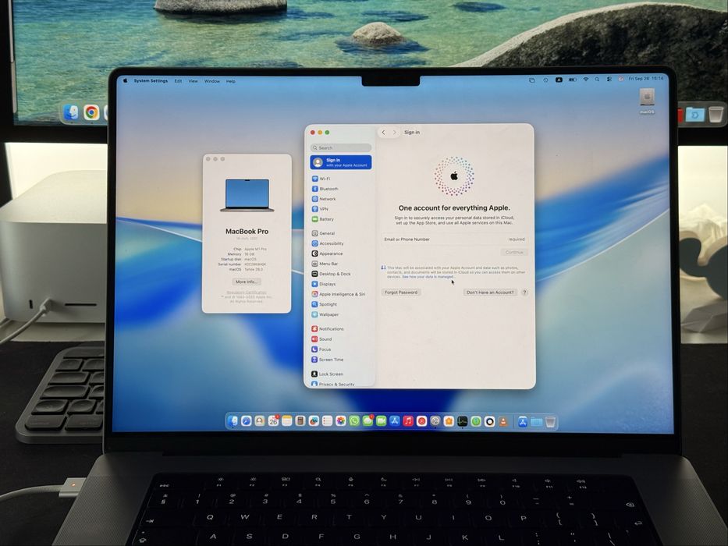Click the Forgot Password button
The image size is (728, 546).
point(401,292)
